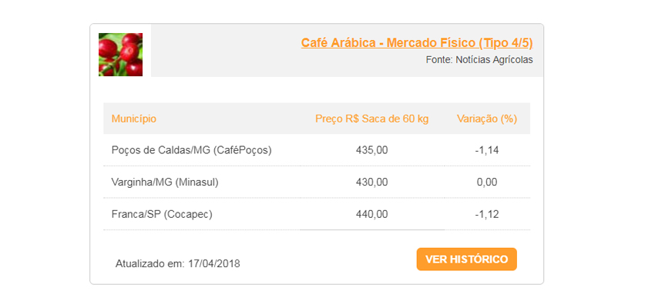Select the Franca/SP (Cocapec) row
The height and width of the screenshot is (308, 655).
click(x=162, y=214)
